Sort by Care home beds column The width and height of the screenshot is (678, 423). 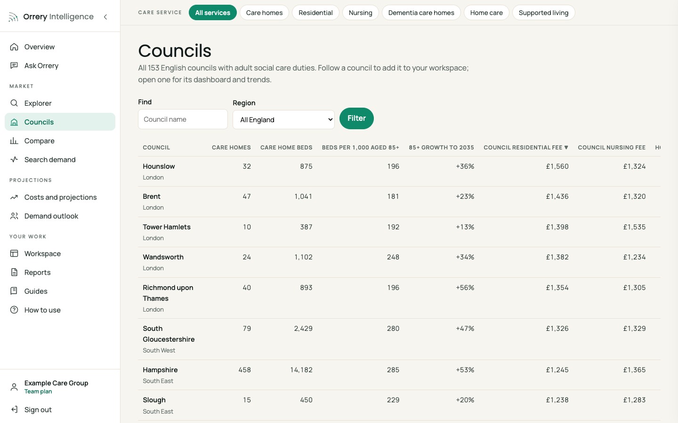pos(286,148)
